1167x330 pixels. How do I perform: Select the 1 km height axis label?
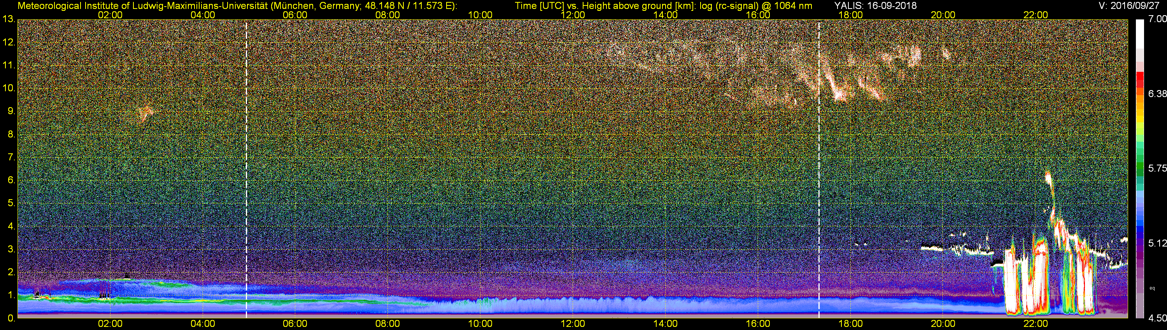click(x=11, y=295)
